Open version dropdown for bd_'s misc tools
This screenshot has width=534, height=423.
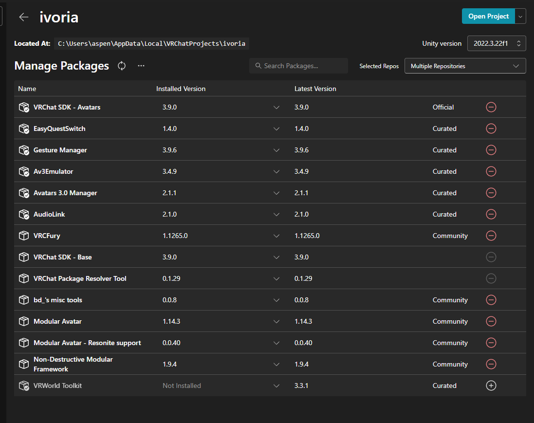coord(276,300)
